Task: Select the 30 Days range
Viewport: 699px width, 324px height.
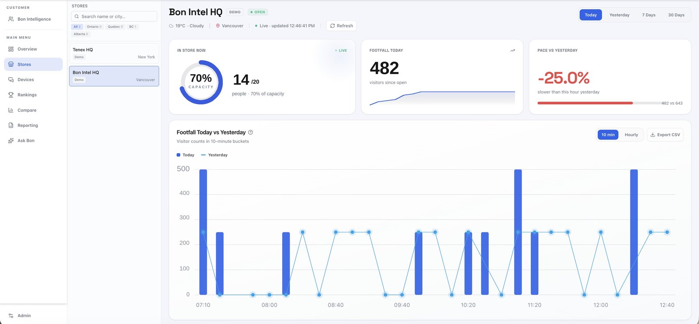Action: pyautogui.click(x=676, y=15)
